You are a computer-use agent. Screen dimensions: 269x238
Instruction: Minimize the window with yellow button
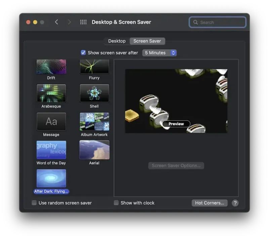coord(35,22)
